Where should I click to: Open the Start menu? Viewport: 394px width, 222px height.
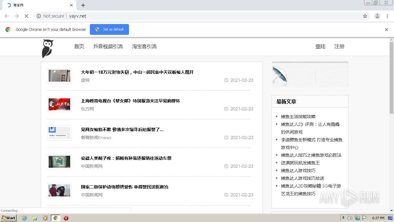coord(8,218)
